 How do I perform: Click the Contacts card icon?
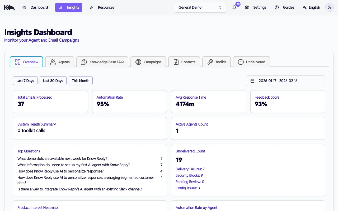(176, 62)
